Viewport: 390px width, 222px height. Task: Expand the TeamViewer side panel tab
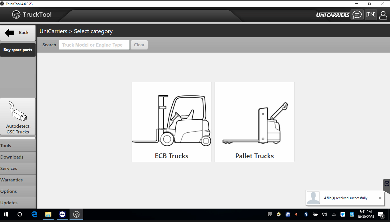(x=387, y=184)
